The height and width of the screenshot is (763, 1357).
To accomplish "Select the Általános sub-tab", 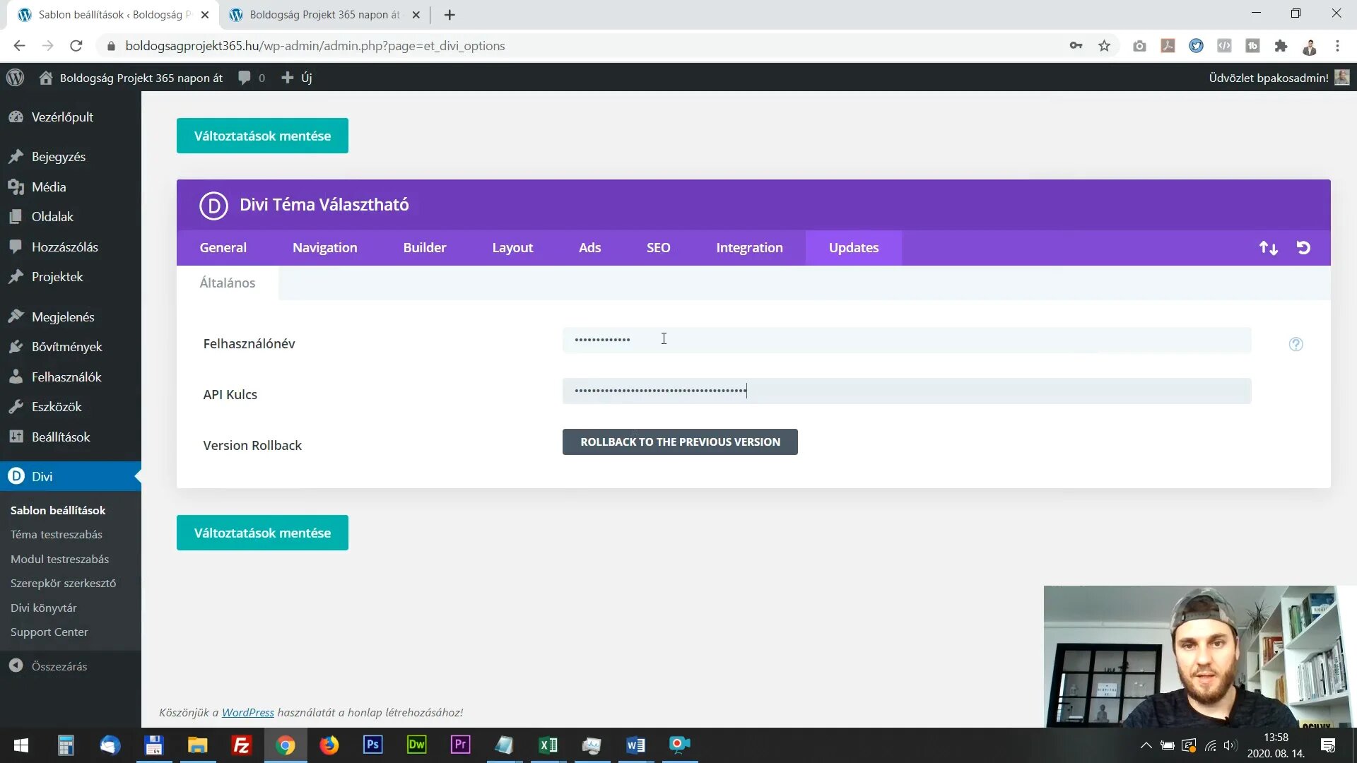I will point(228,283).
